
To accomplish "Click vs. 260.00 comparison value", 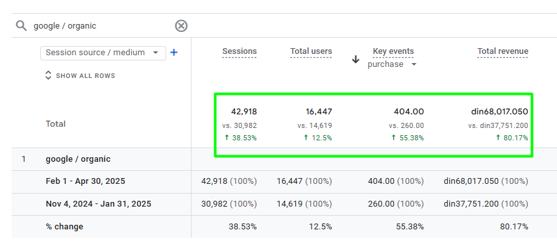I will (x=406, y=125).
